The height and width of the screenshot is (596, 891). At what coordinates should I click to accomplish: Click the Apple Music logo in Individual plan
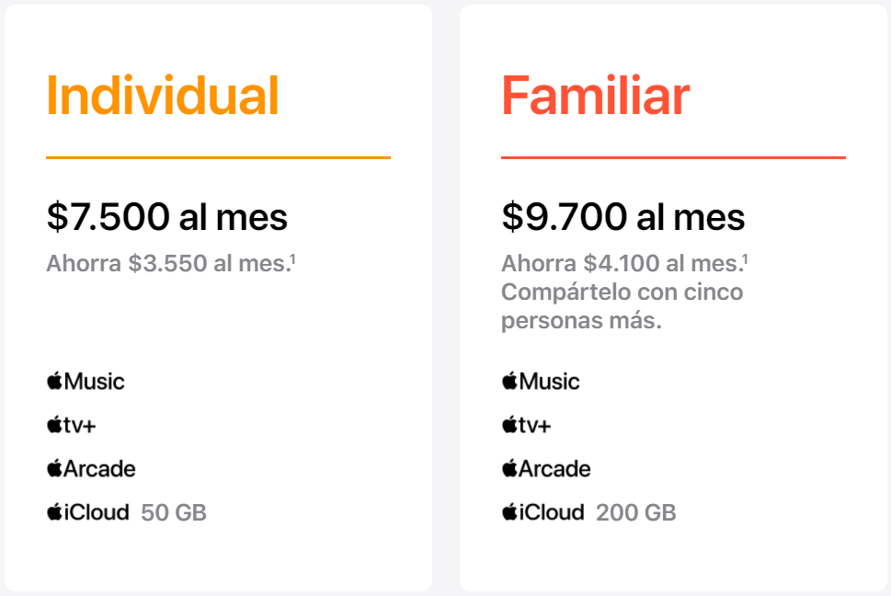tap(86, 381)
